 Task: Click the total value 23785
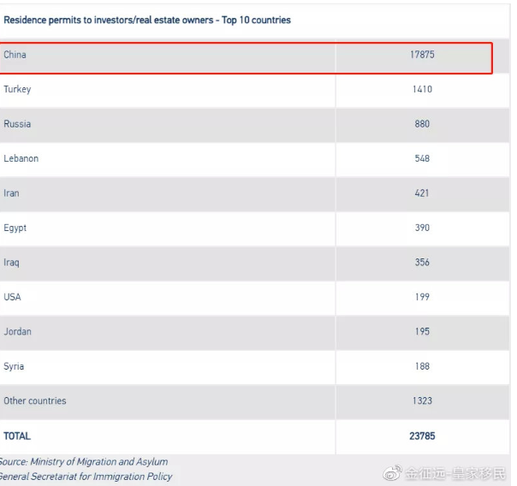422,436
